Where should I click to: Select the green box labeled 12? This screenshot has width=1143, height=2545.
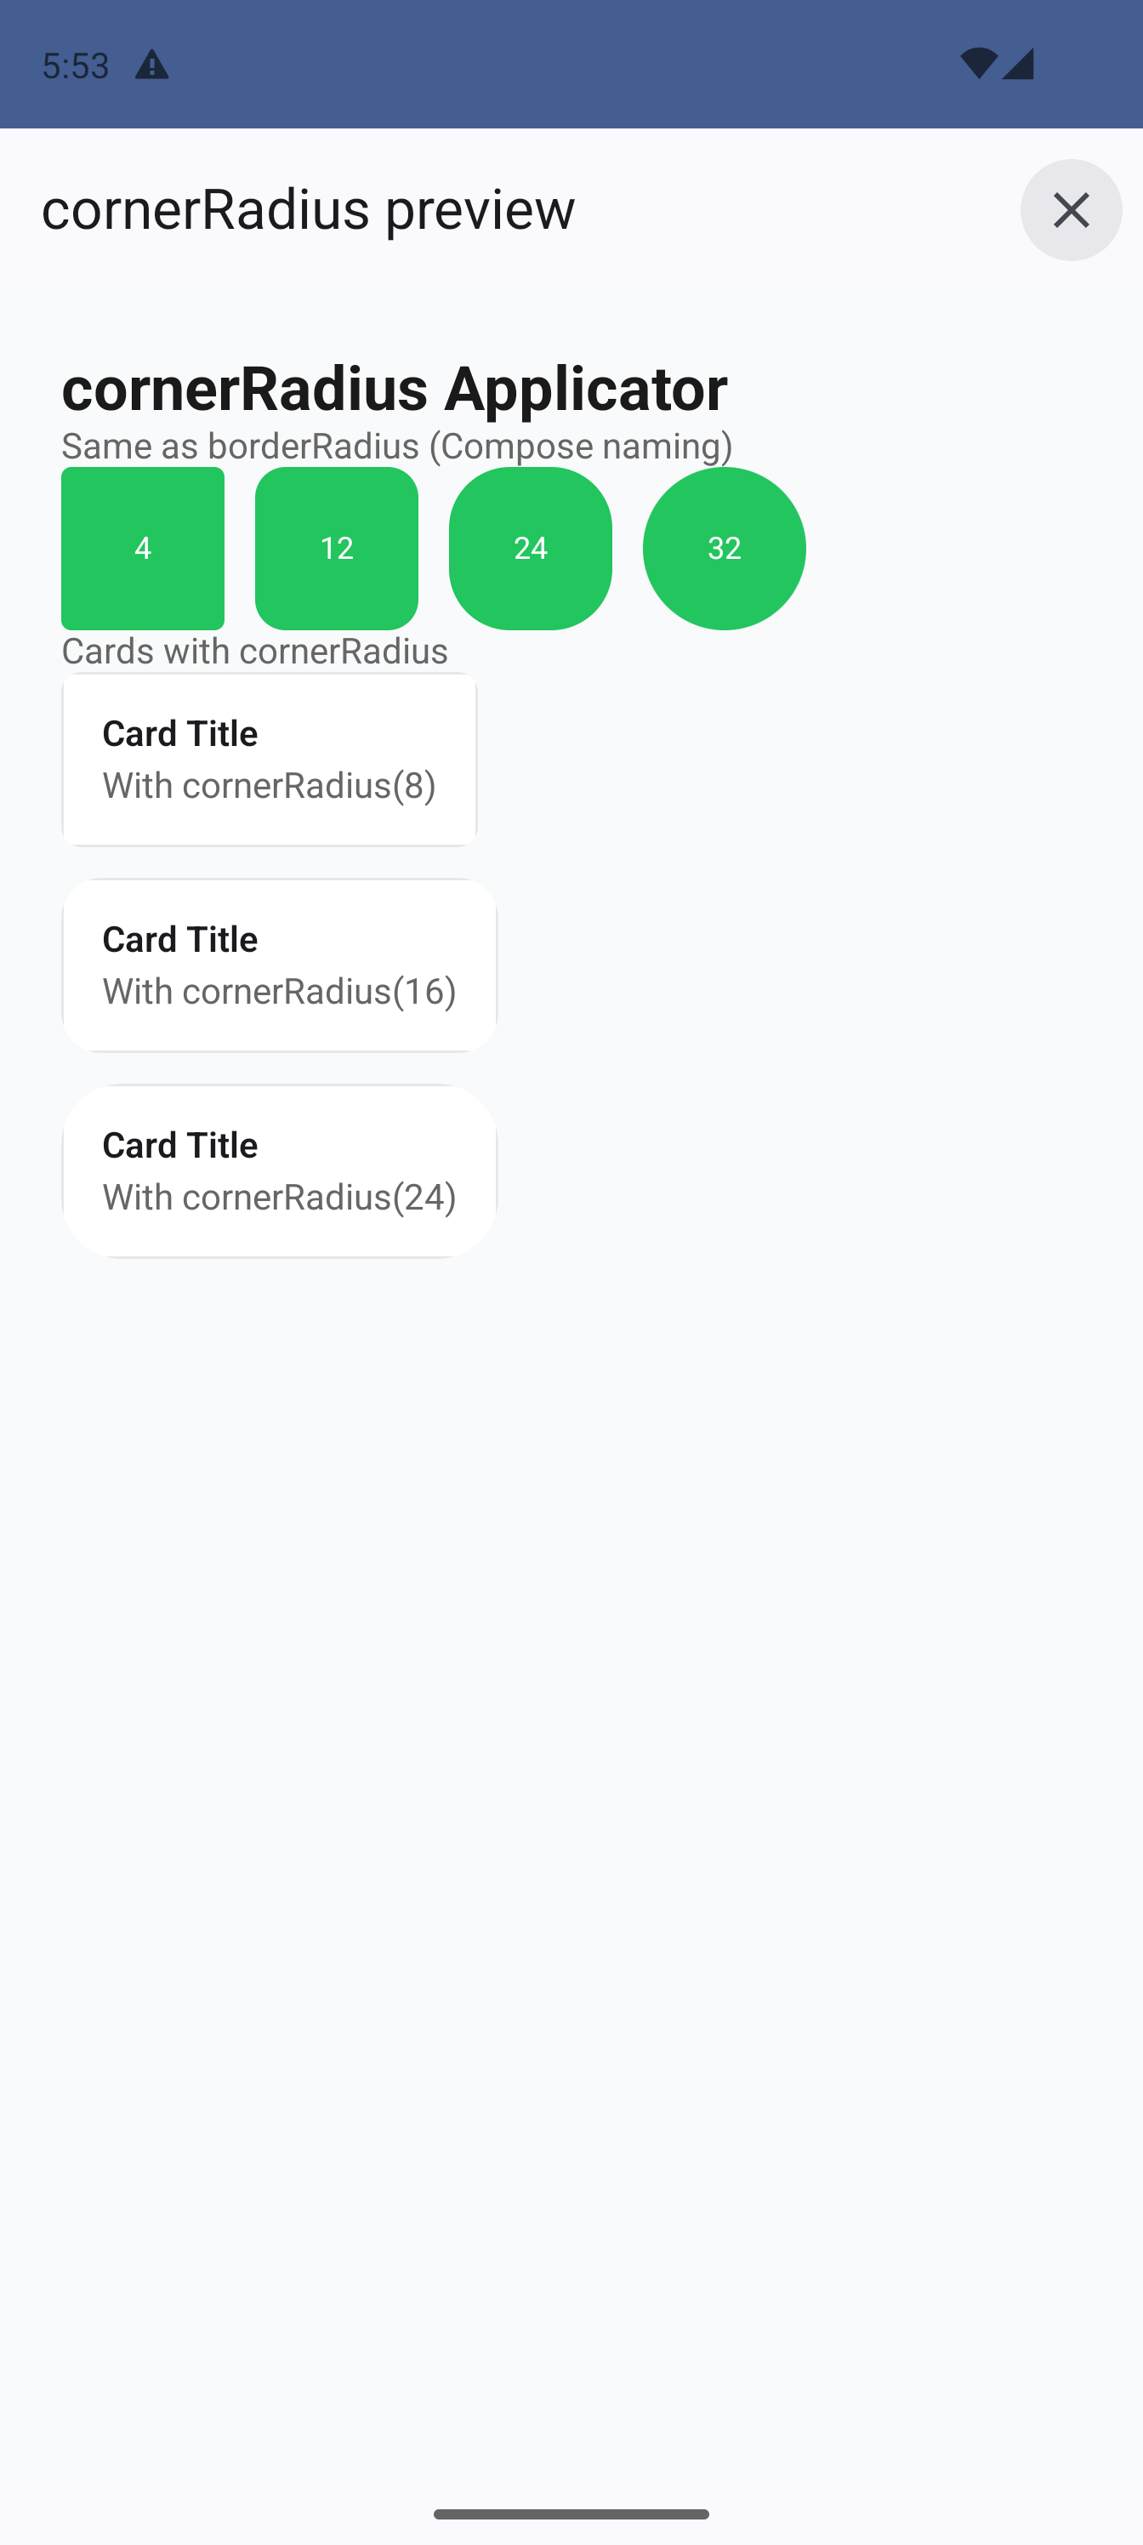coord(336,549)
